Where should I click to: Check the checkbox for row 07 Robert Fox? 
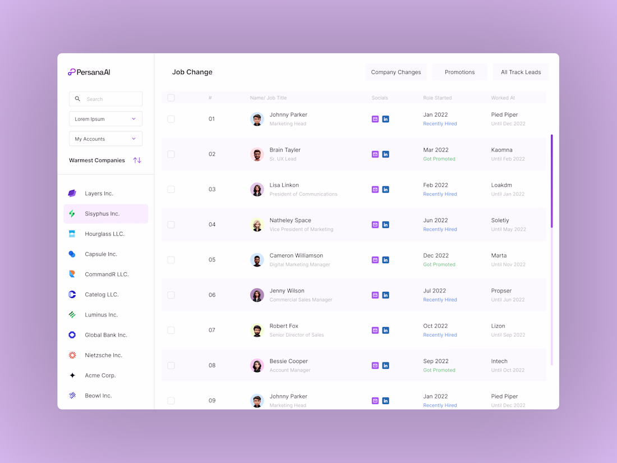point(171,331)
